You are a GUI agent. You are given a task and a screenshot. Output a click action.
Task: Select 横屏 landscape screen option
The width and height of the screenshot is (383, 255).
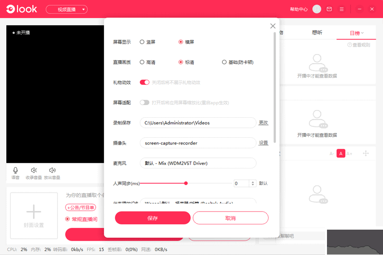click(186, 42)
